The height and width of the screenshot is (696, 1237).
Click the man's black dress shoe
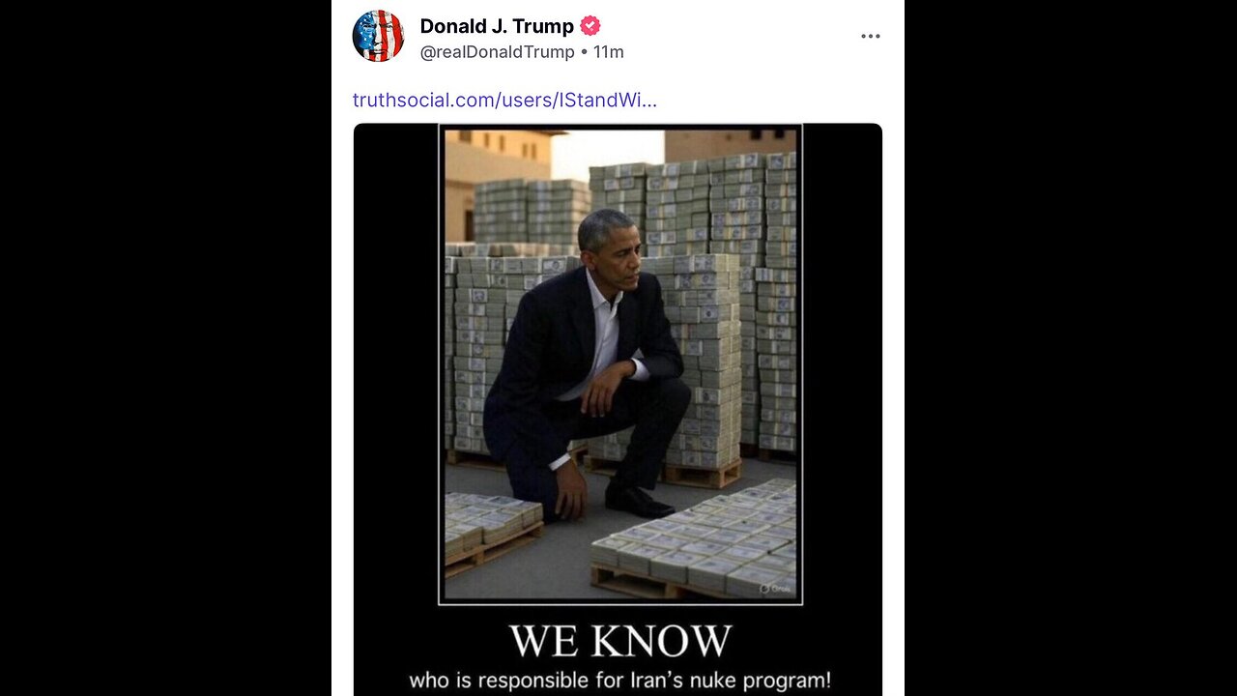tap(639, 502)
